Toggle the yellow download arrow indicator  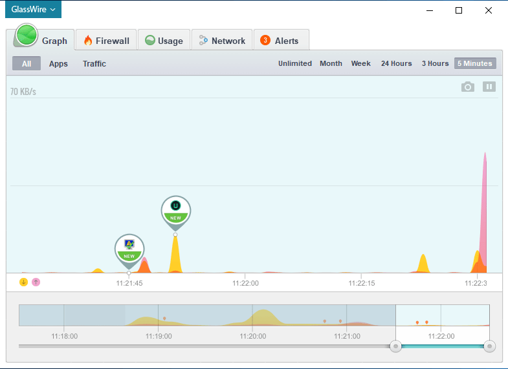(x=24, y=282)
